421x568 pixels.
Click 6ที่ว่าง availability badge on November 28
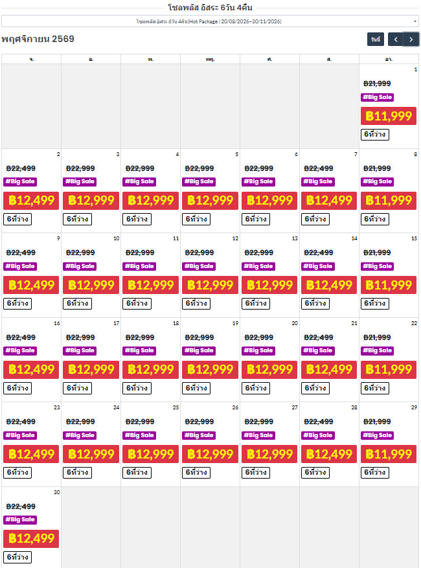pyautogui.click(x=315, y=472)
